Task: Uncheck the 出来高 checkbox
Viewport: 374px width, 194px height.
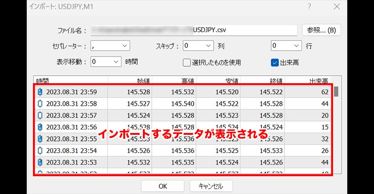Action: [275, 62]
